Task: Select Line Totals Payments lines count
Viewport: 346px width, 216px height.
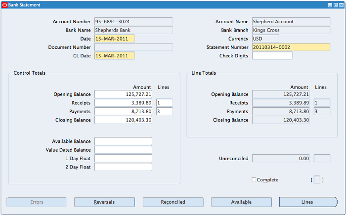Action: (x=322, y=111)
